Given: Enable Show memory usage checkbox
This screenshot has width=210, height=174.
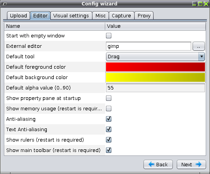Looking at the screenshot, I should [x=109, y=108].
